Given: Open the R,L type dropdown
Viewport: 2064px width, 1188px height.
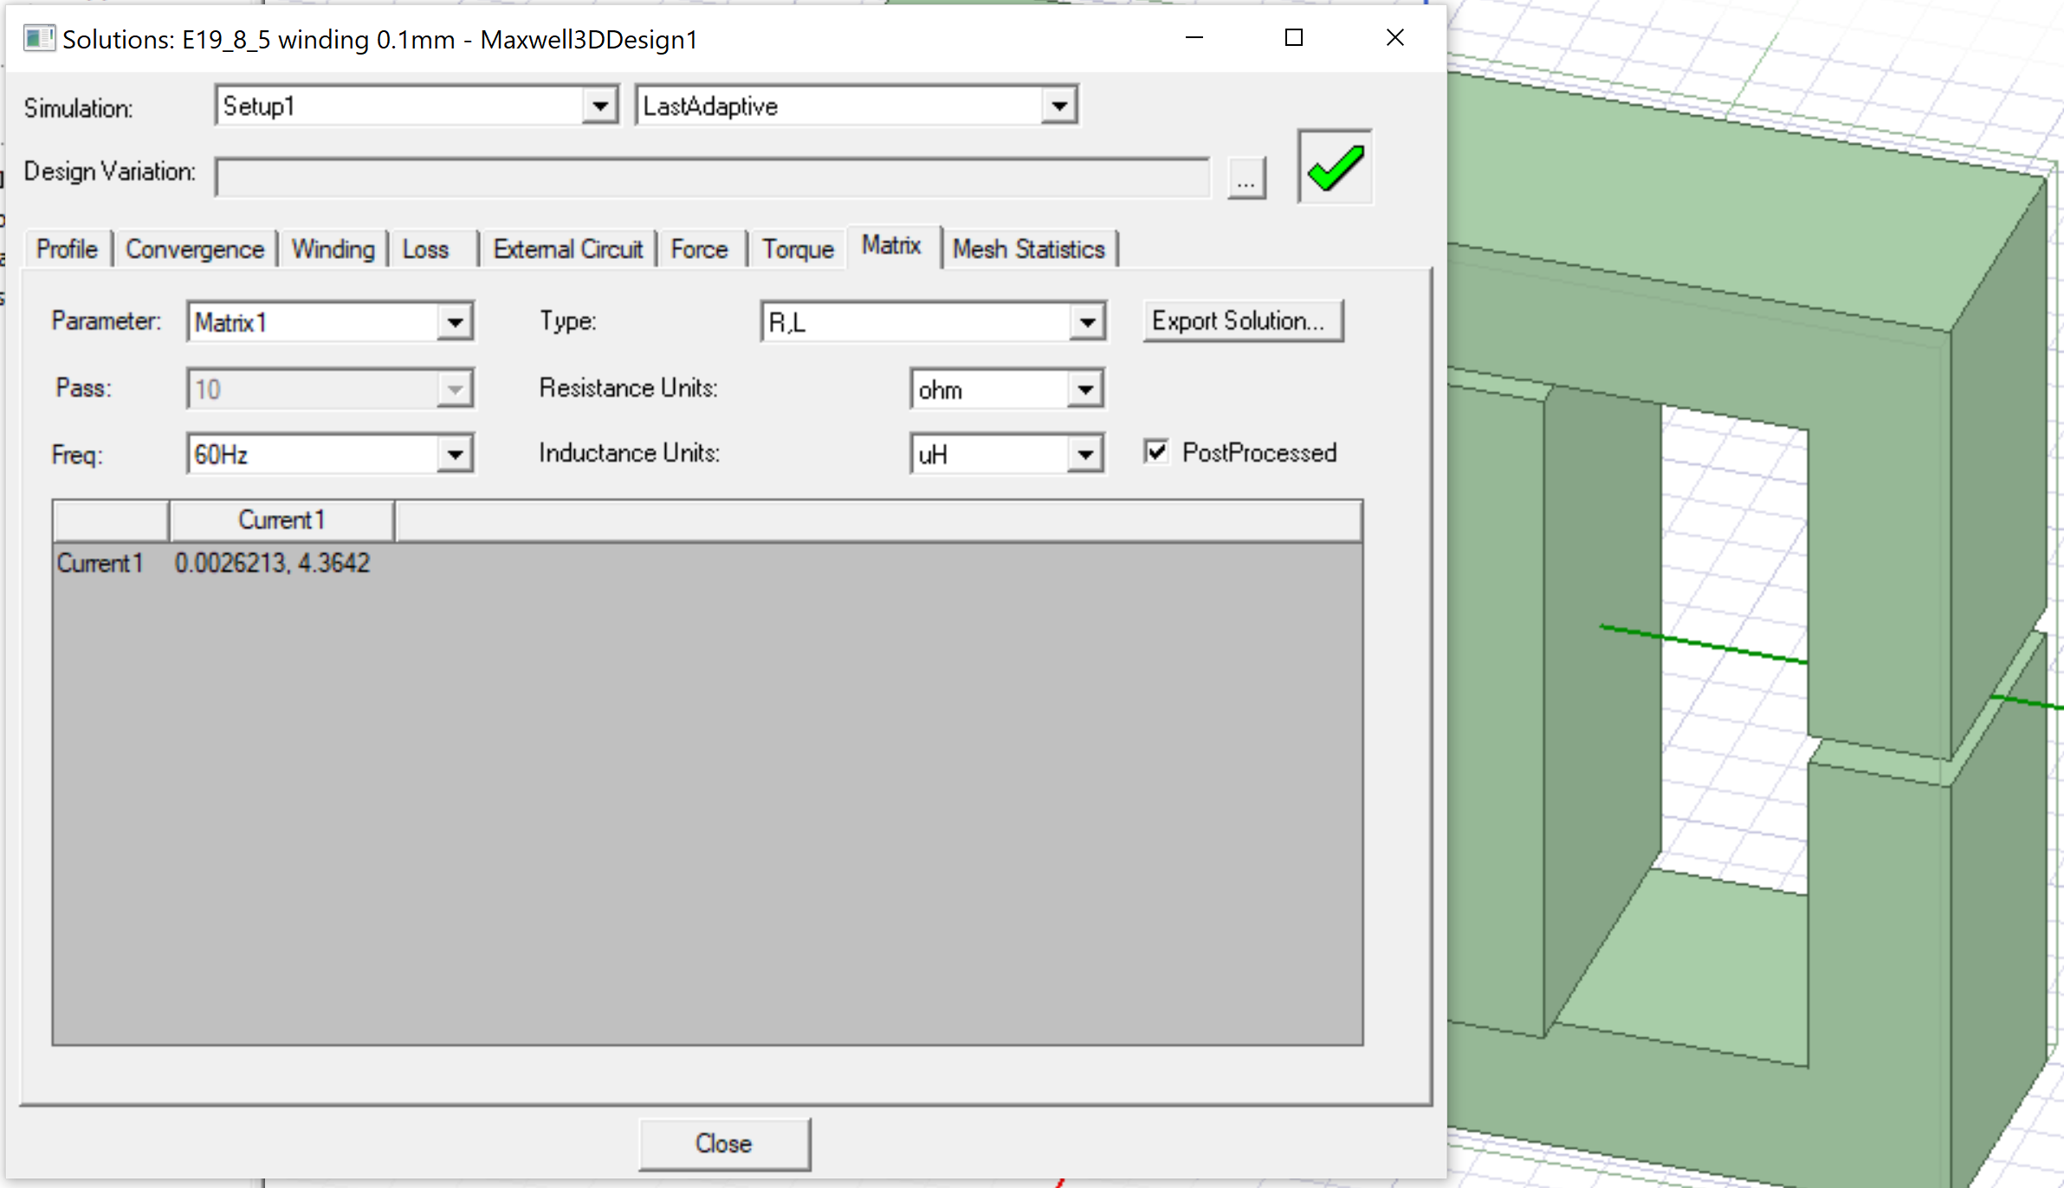Looking at the screenshot, I should point(1087,322).
